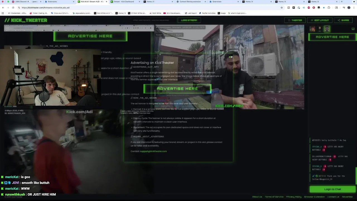Screen dimensions: 357x201
Task: Open the Edit Layout menu
Action: [320, 20]
